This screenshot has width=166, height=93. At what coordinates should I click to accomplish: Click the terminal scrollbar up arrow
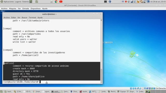pos(101,20)
